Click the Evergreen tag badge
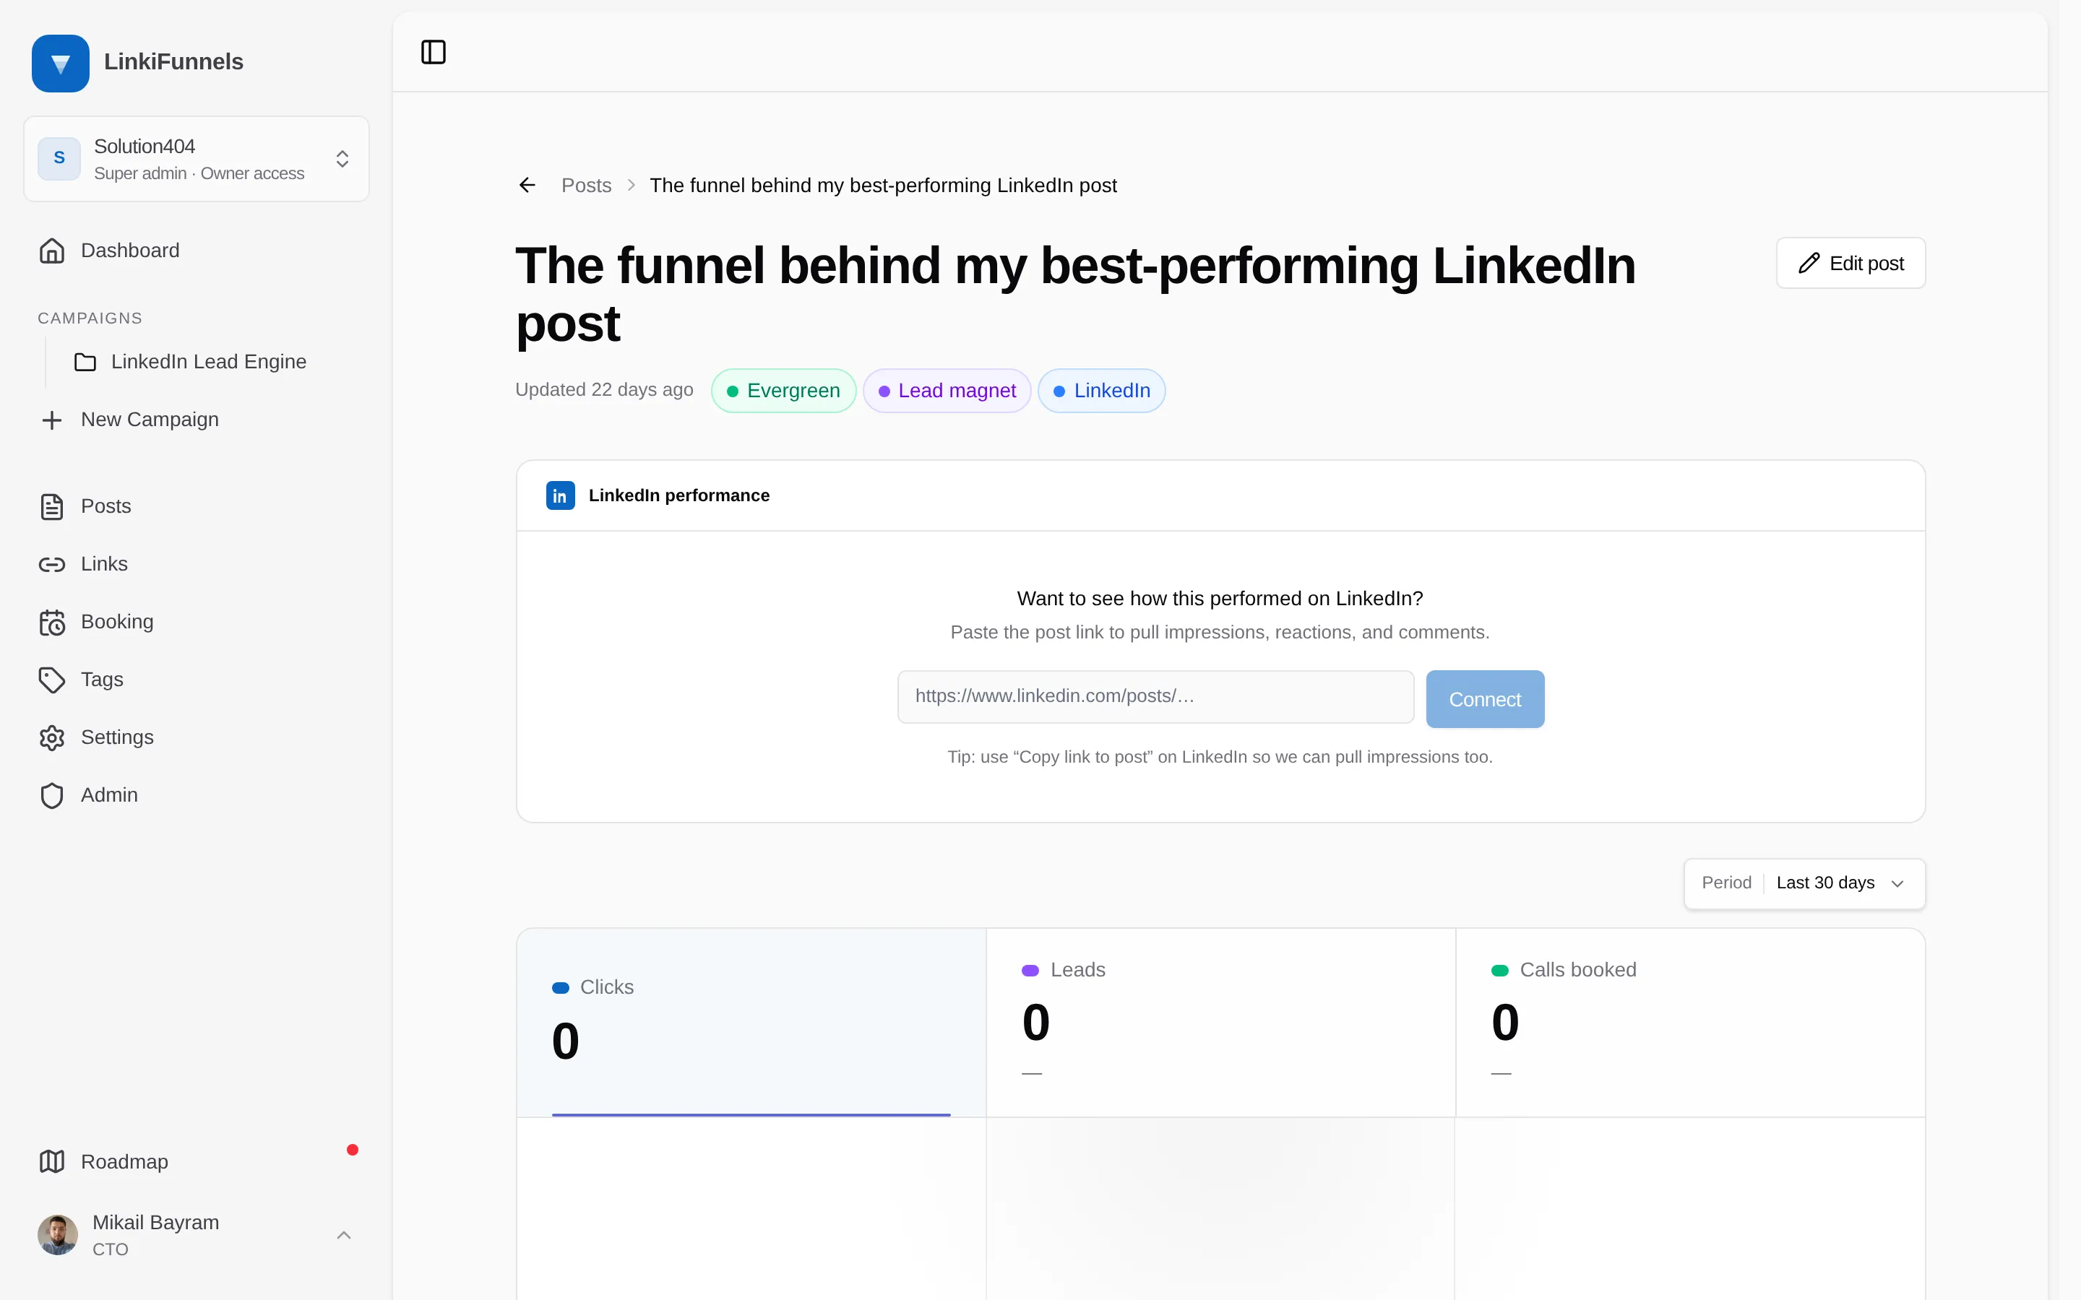 click(x=783, y=390)
